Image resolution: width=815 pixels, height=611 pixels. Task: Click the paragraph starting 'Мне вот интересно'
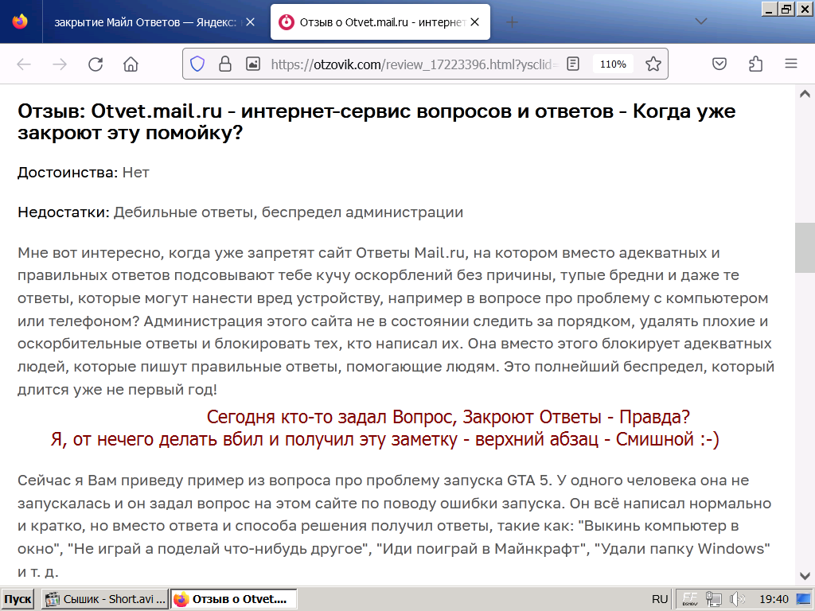(x=396, y=321)
